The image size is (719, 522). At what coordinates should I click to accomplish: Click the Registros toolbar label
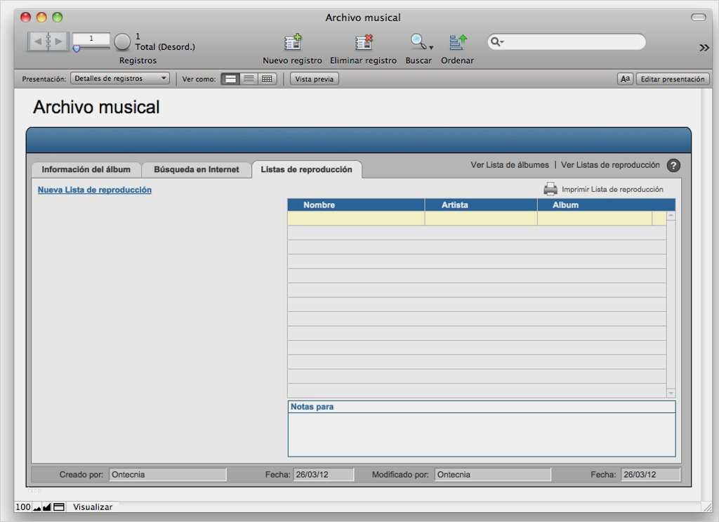[138, 60]
